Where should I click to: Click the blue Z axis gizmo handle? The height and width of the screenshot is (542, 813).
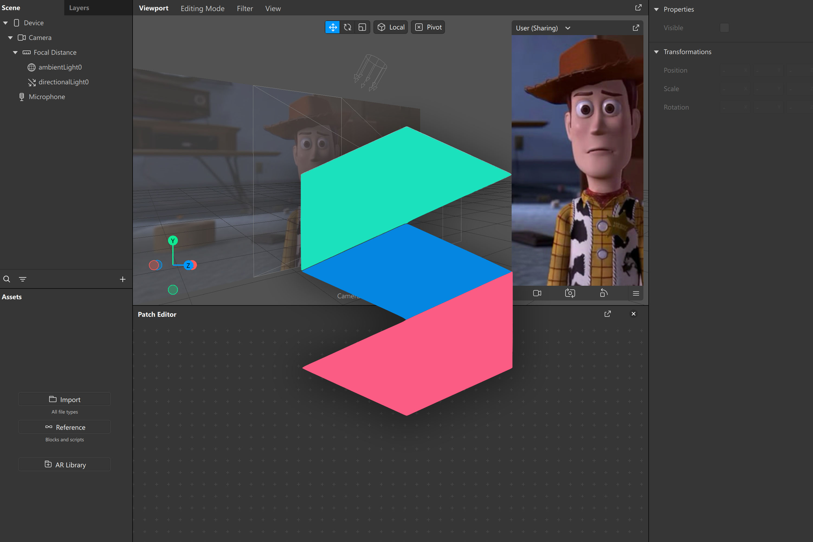188,266
